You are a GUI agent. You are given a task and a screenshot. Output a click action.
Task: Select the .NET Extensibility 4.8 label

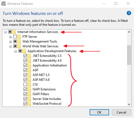click(x=47, y=61)
